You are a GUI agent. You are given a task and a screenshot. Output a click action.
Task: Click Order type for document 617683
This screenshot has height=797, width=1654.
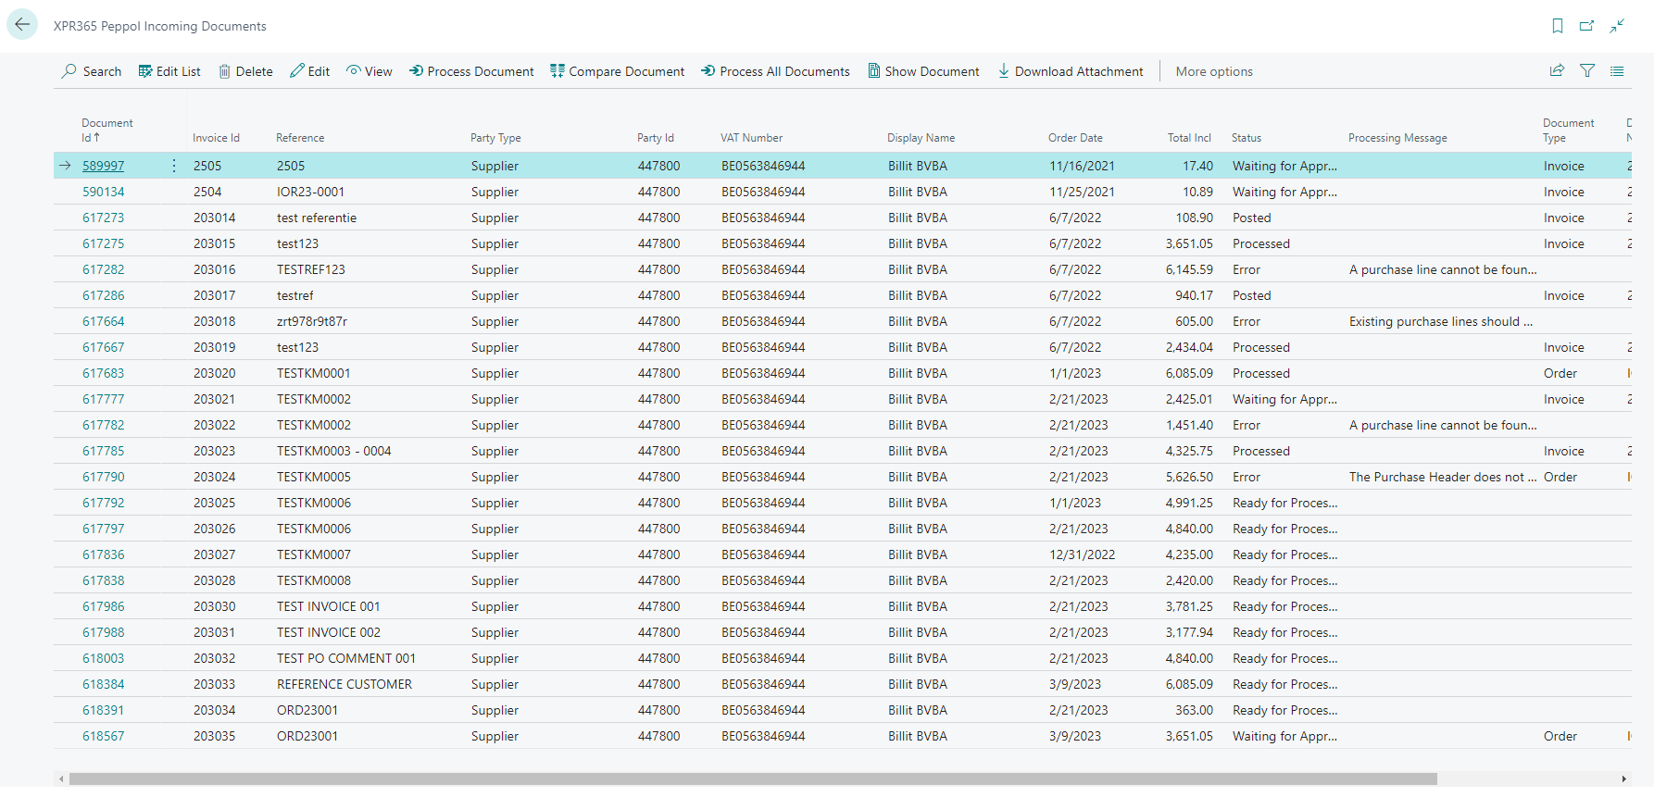coord(1560,373)
